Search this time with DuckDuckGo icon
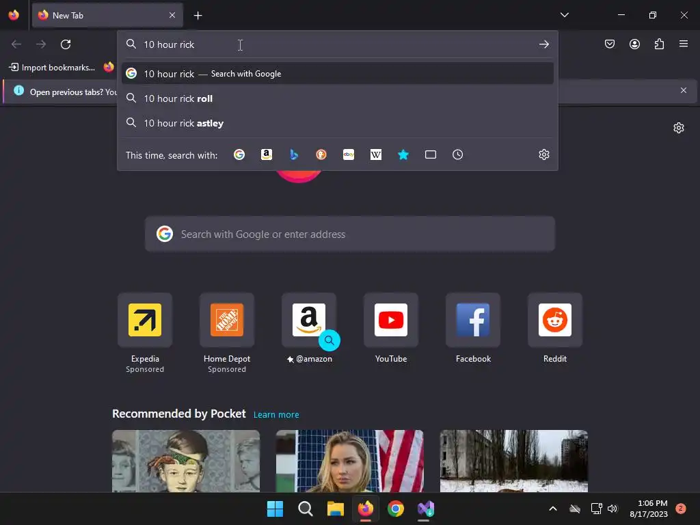The height and width of the screenshot is (525, 700). [321, 154]
